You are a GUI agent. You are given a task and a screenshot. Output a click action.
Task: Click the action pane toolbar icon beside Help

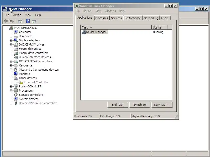coord(34,21)
